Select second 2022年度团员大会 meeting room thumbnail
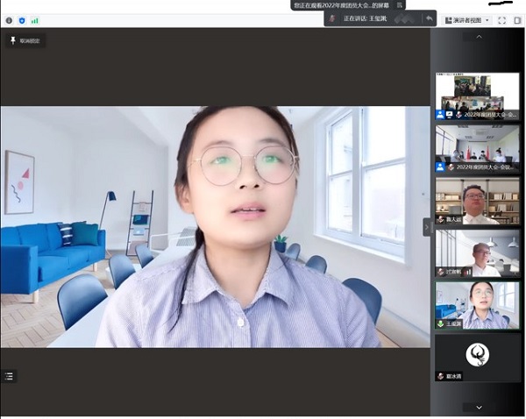This screenshot has width=526, height=419. coord(478,147)
